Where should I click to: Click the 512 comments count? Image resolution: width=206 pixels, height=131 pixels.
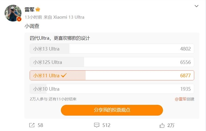106,125
